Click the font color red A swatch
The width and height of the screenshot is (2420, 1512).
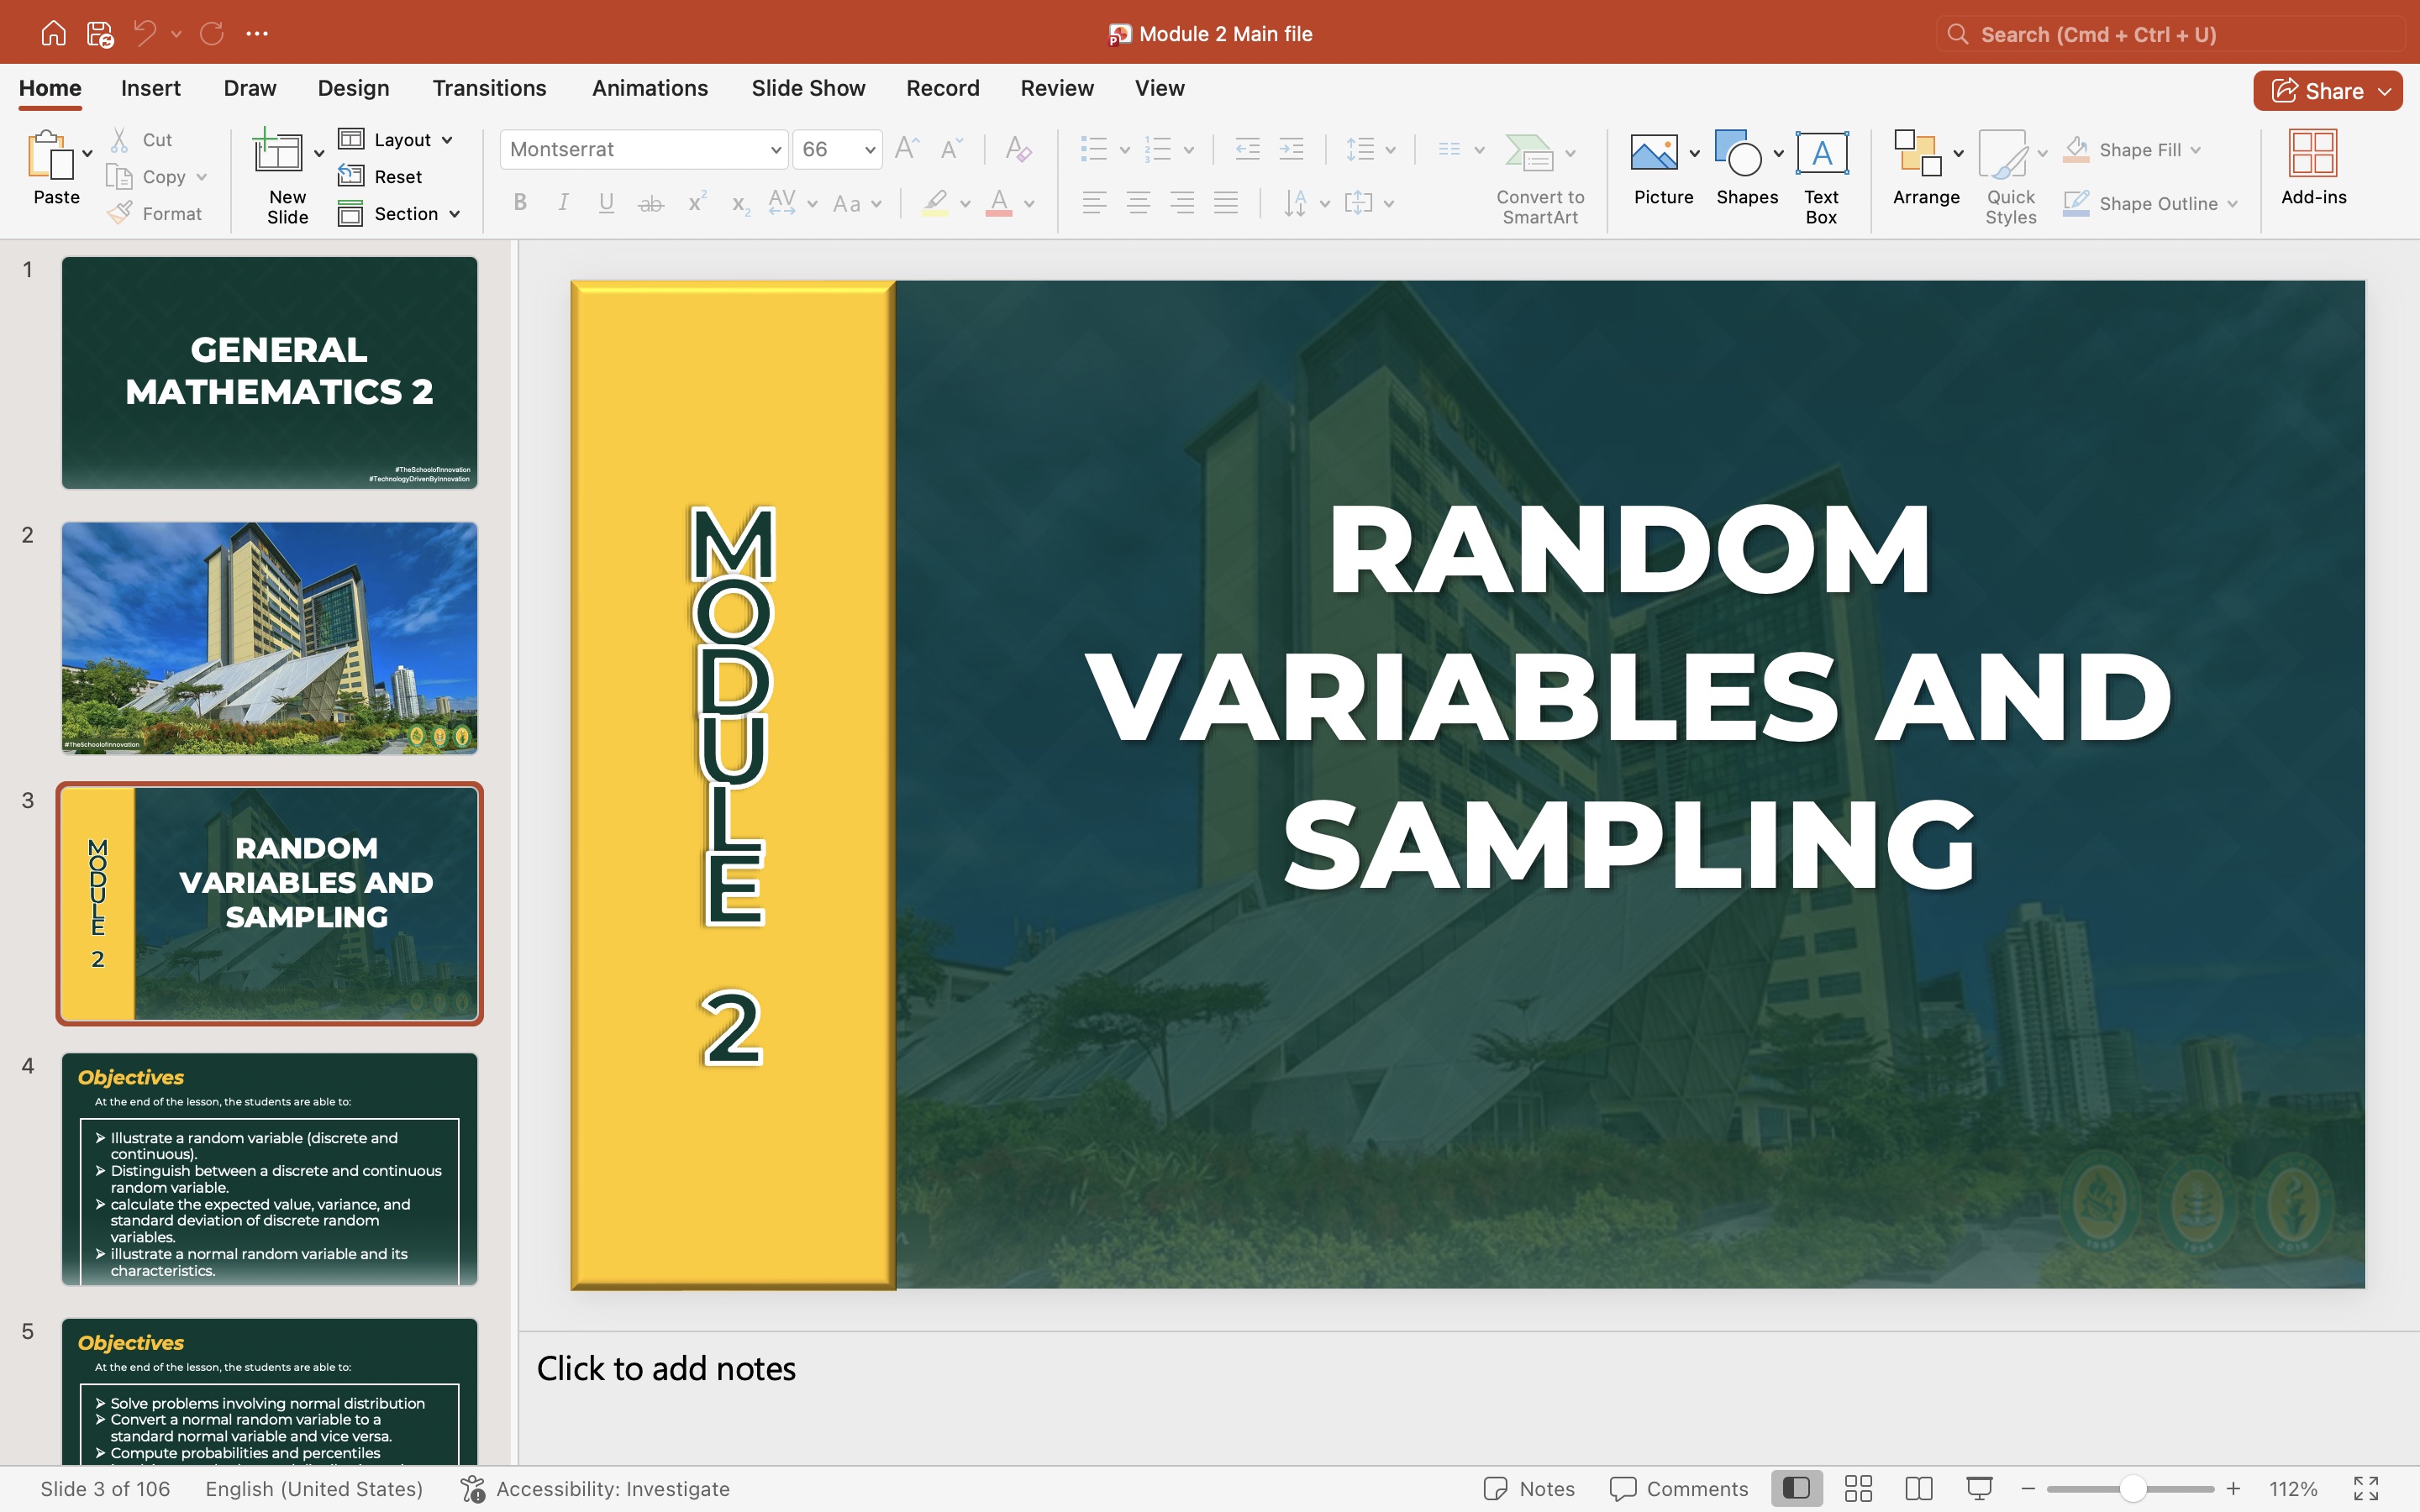(x=999, y=203)
